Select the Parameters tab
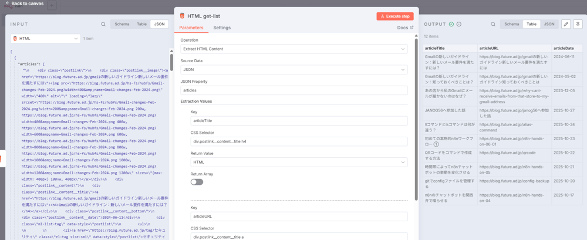Viewport: 587px width, 240px height. pos(191,28)
